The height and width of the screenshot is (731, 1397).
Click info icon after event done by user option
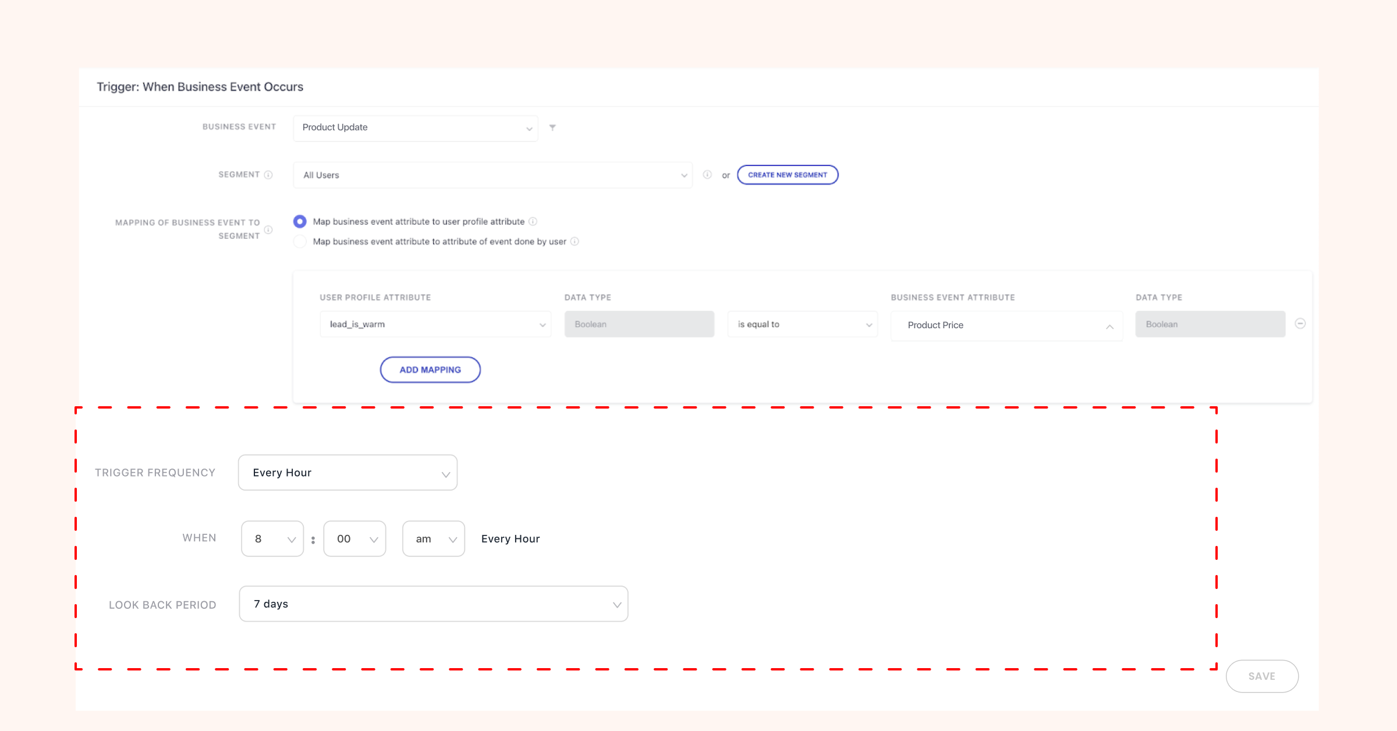coord(575,242)
